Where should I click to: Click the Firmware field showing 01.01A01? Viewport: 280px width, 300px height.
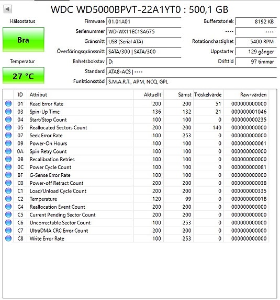click(x=144, y=21)
